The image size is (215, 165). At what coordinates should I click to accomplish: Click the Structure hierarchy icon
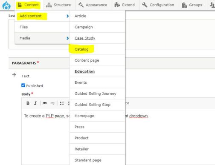(x=49, y=5)
